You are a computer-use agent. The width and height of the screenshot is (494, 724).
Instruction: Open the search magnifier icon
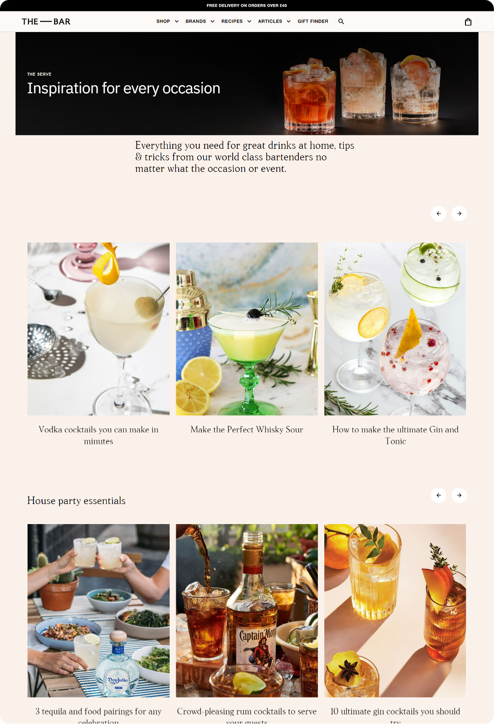(x=341, y=22)
